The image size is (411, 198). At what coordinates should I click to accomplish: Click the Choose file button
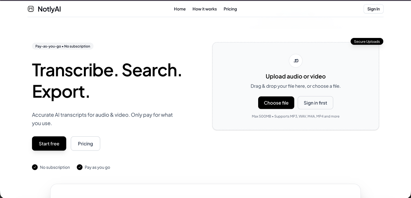tap(276, 103)
